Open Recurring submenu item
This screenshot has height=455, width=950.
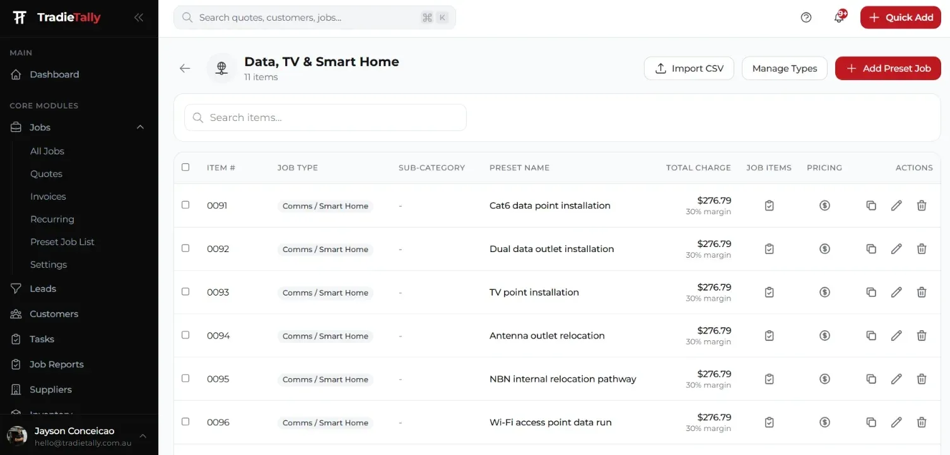[52, 219]
